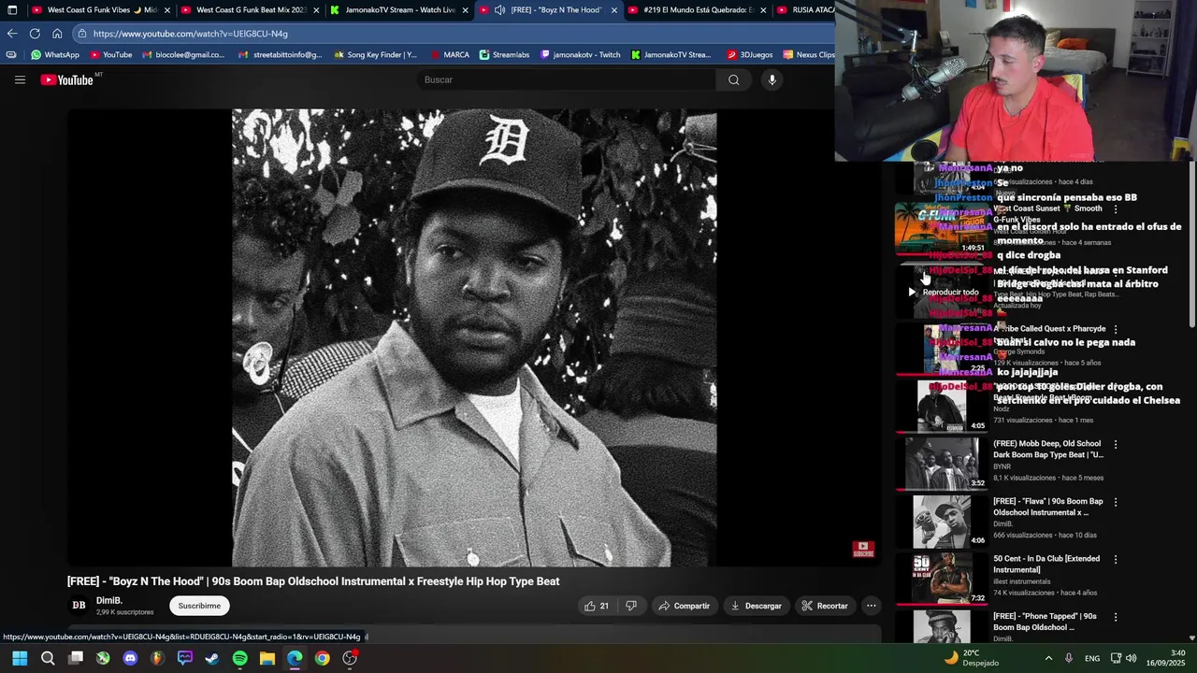Viewport: 1197px width, 673px height.
Task: Click the Descargar download button
Action: (757, 606)
